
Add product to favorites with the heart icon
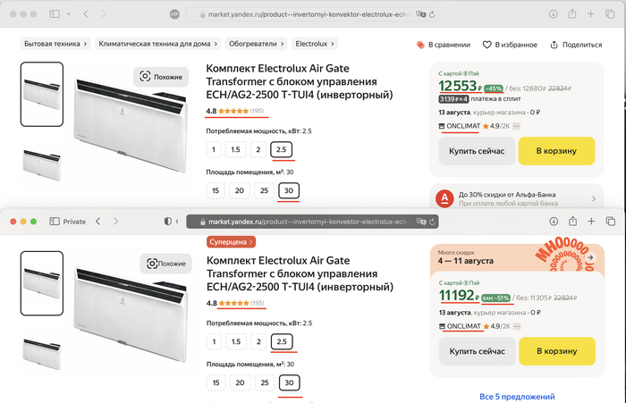pyautogui.click(x=487, y=45)
